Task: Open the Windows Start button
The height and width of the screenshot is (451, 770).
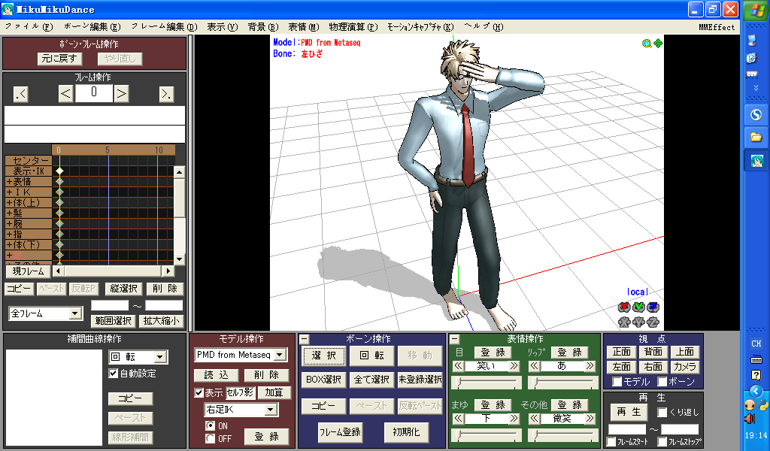Action: [756, 11]
